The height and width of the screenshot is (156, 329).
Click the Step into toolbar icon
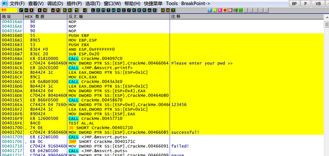[x=53, y=10]
